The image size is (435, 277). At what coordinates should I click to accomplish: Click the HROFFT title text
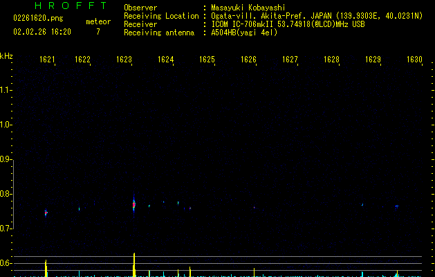click(71, 6)
